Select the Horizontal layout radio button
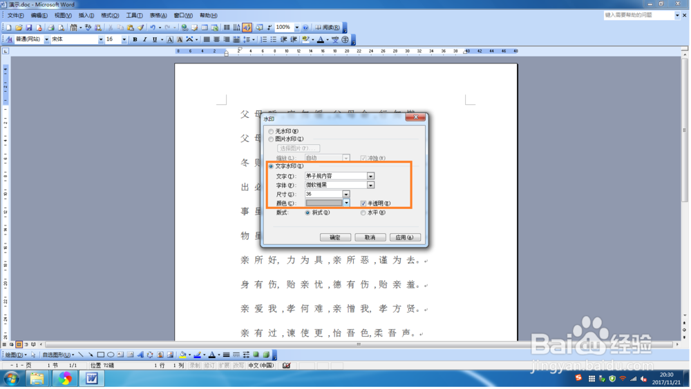The height and width of the screenshot is (389, 691). pos(363,213)
